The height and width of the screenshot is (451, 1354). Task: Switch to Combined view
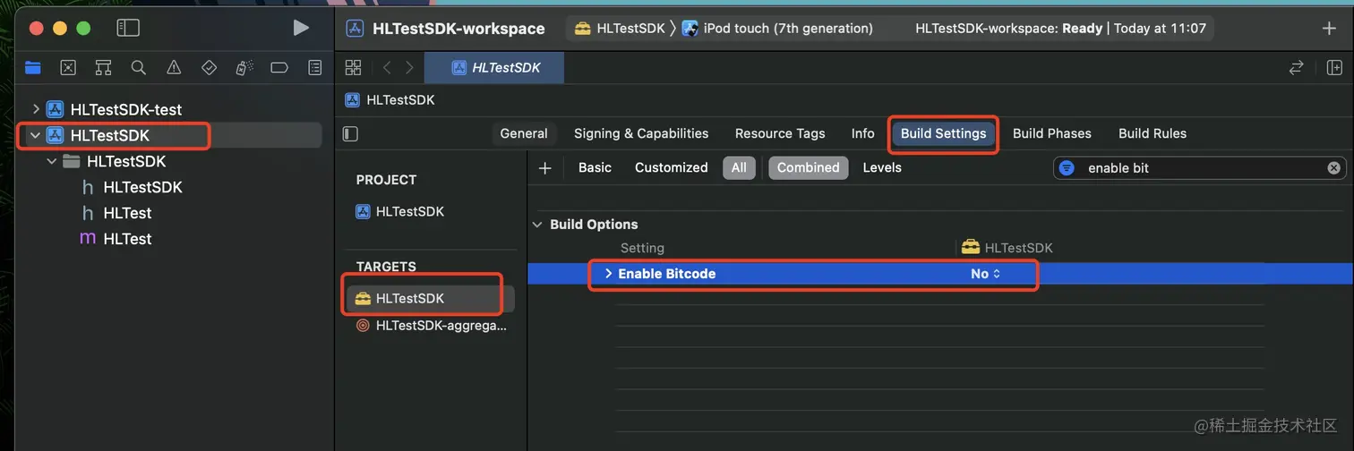(x=808, y=167)
